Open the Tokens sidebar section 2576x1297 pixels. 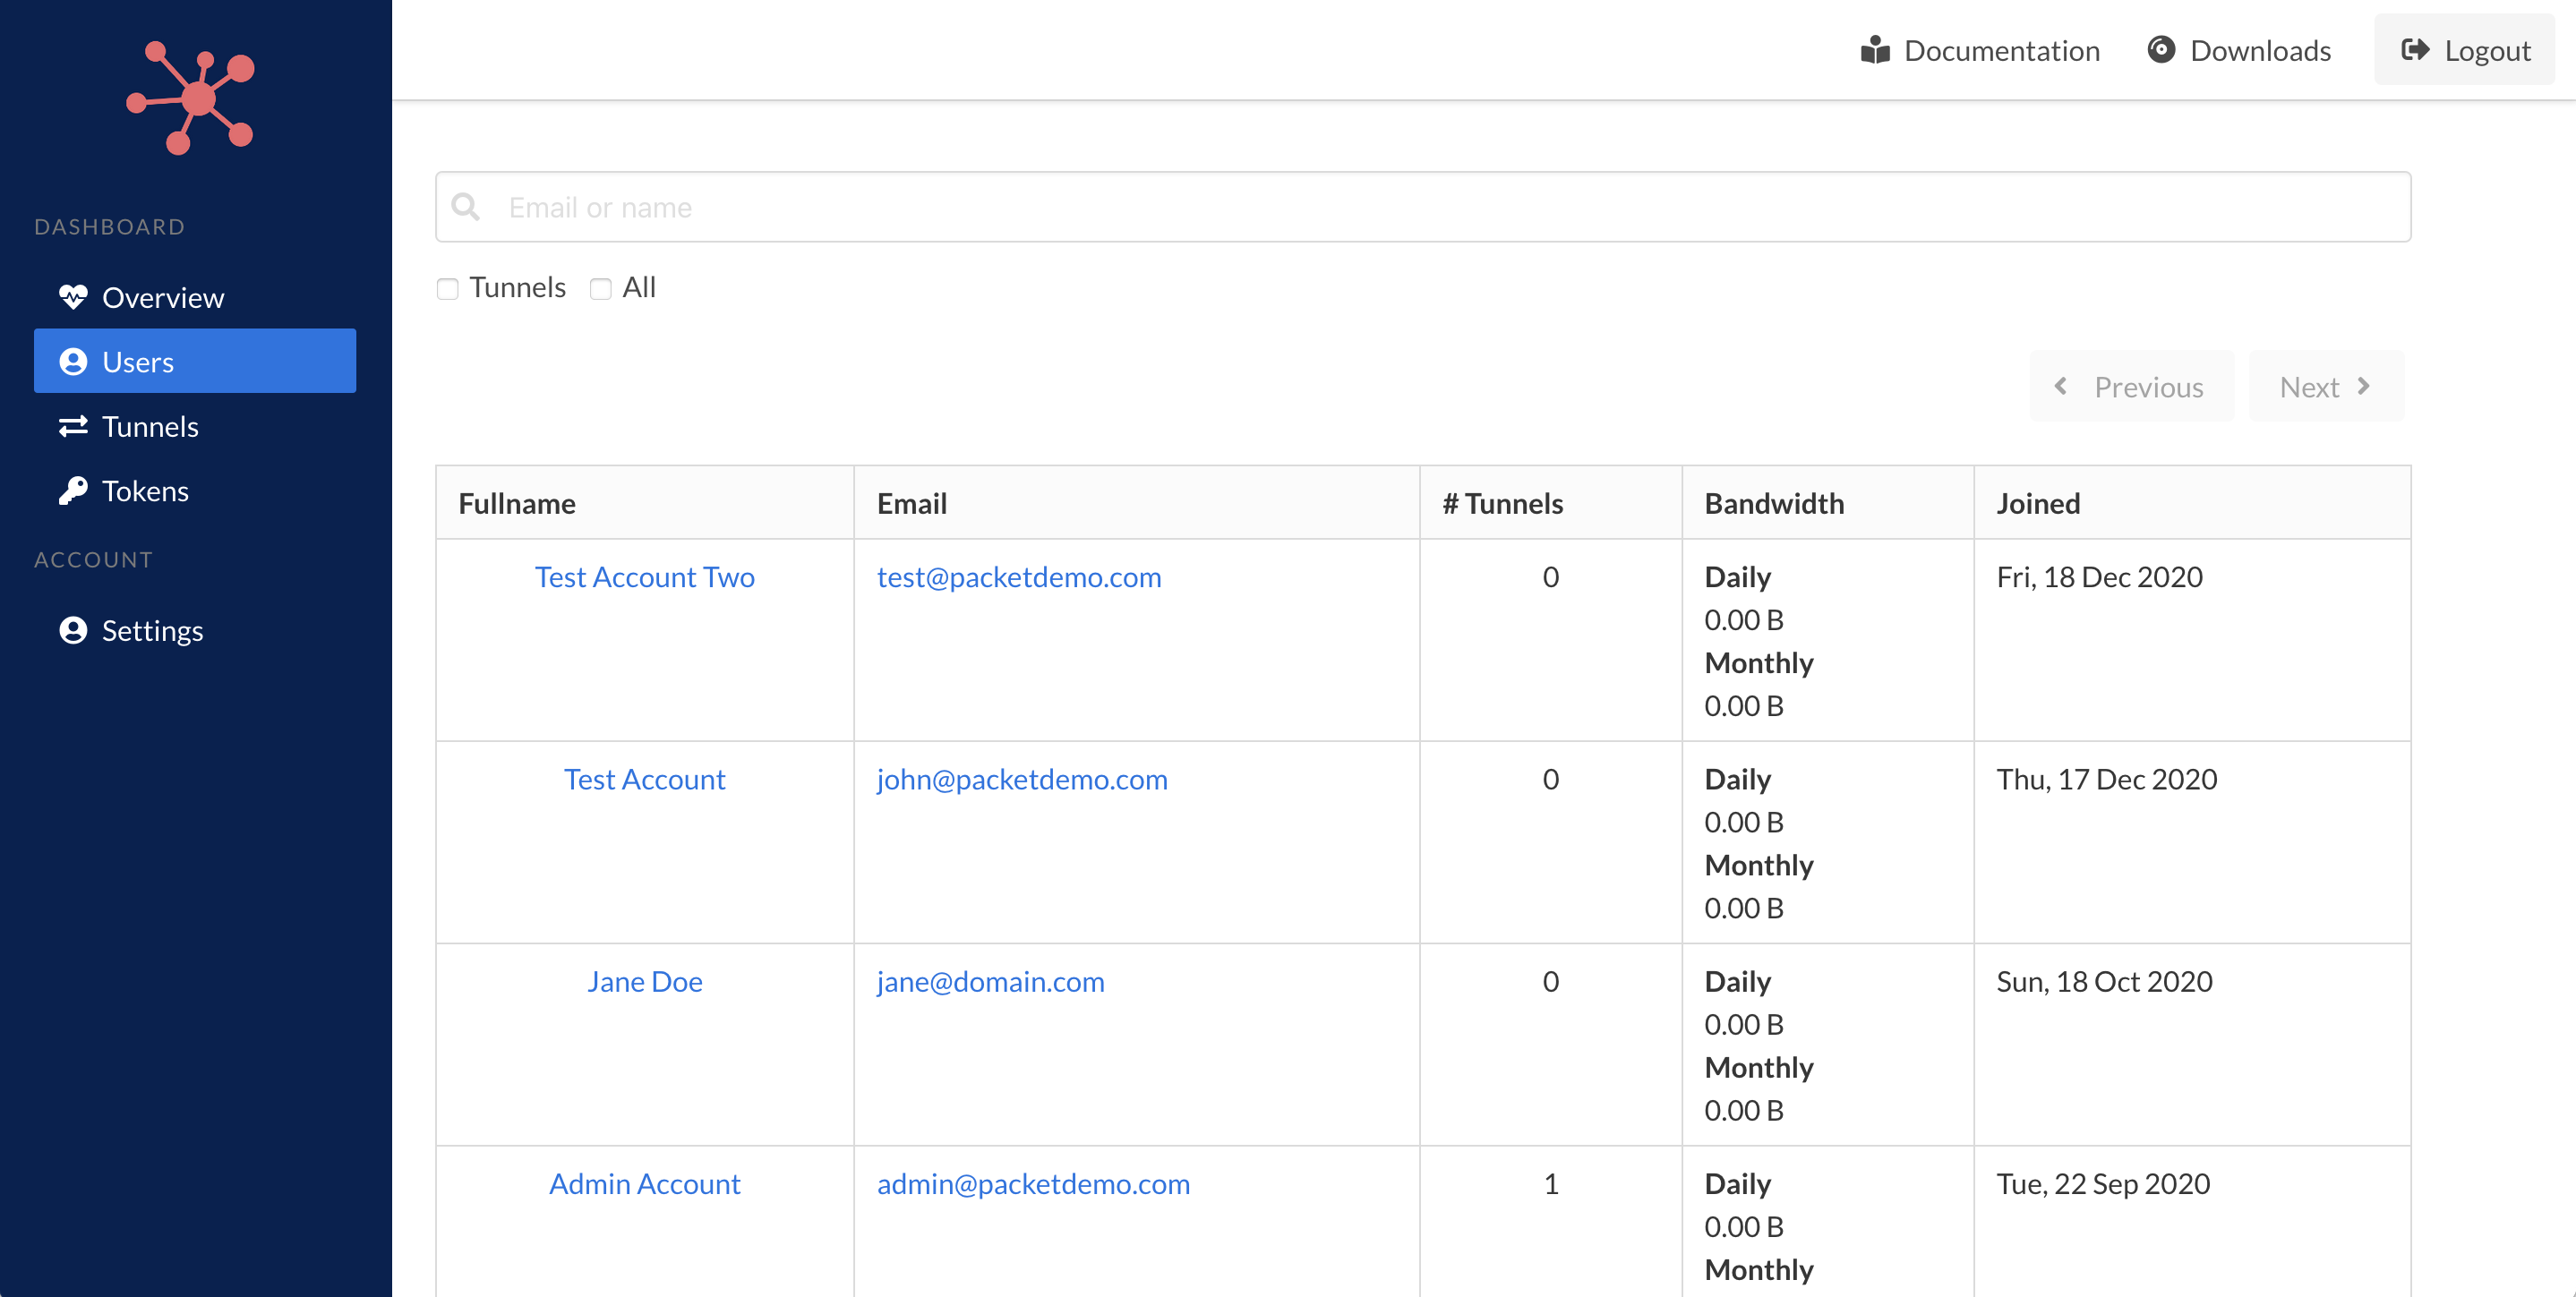(195, 491)
